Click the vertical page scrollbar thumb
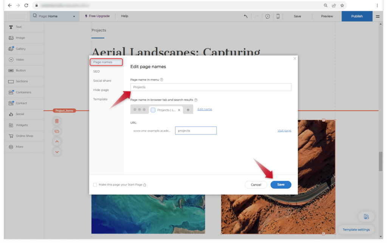387x243 pixels. (381, 162)
